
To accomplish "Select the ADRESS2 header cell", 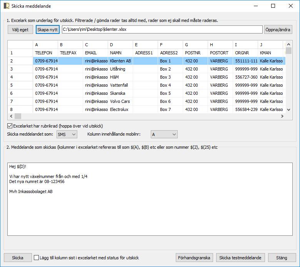I will click(x=170, y=53).
